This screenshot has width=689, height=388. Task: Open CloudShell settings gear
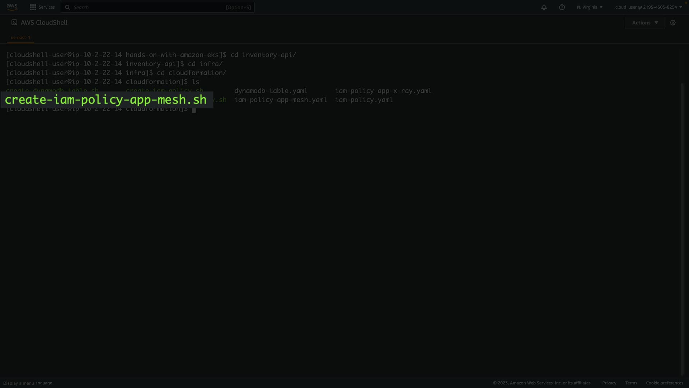tap(673, 23)
